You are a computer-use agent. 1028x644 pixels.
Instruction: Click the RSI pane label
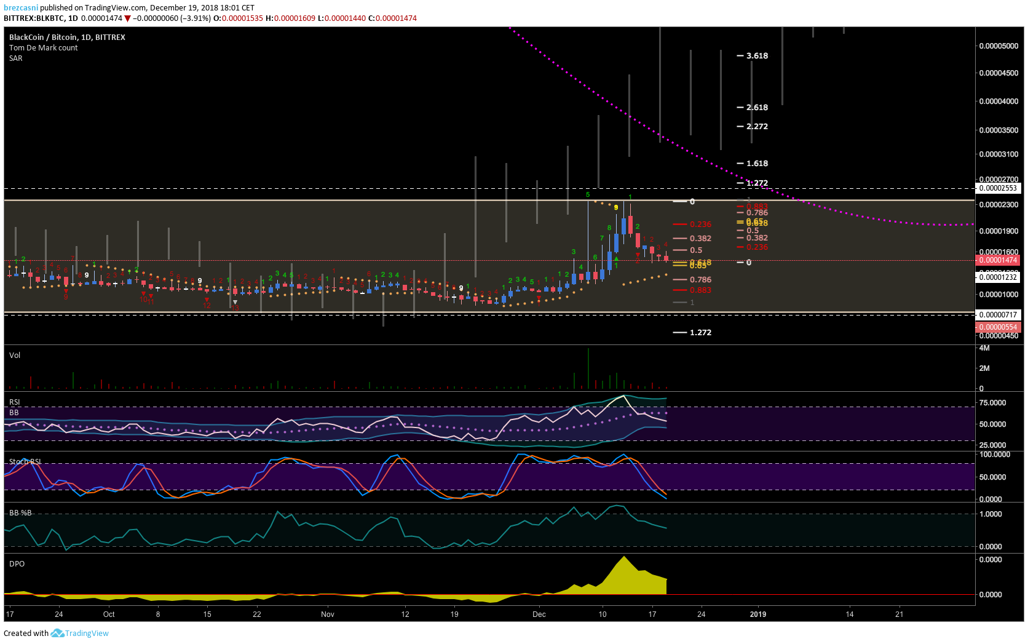point(14,402)
